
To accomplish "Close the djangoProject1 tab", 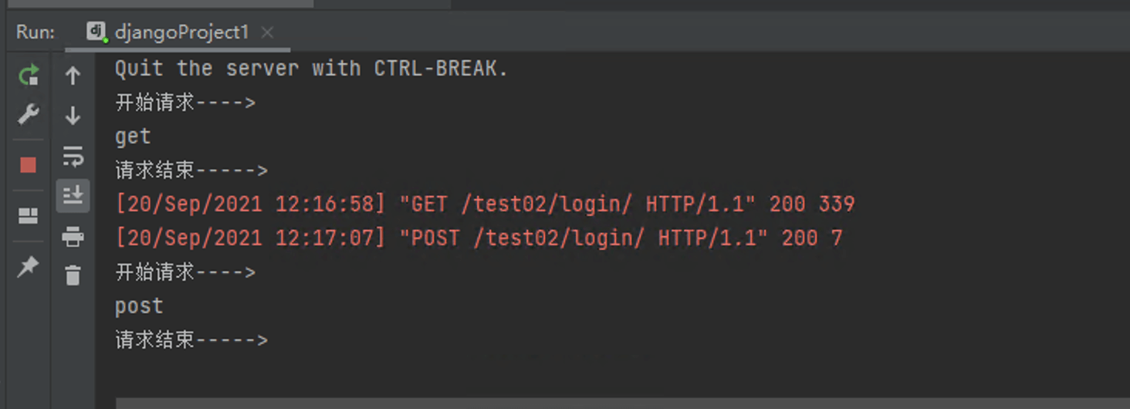I will click(267, 32).
